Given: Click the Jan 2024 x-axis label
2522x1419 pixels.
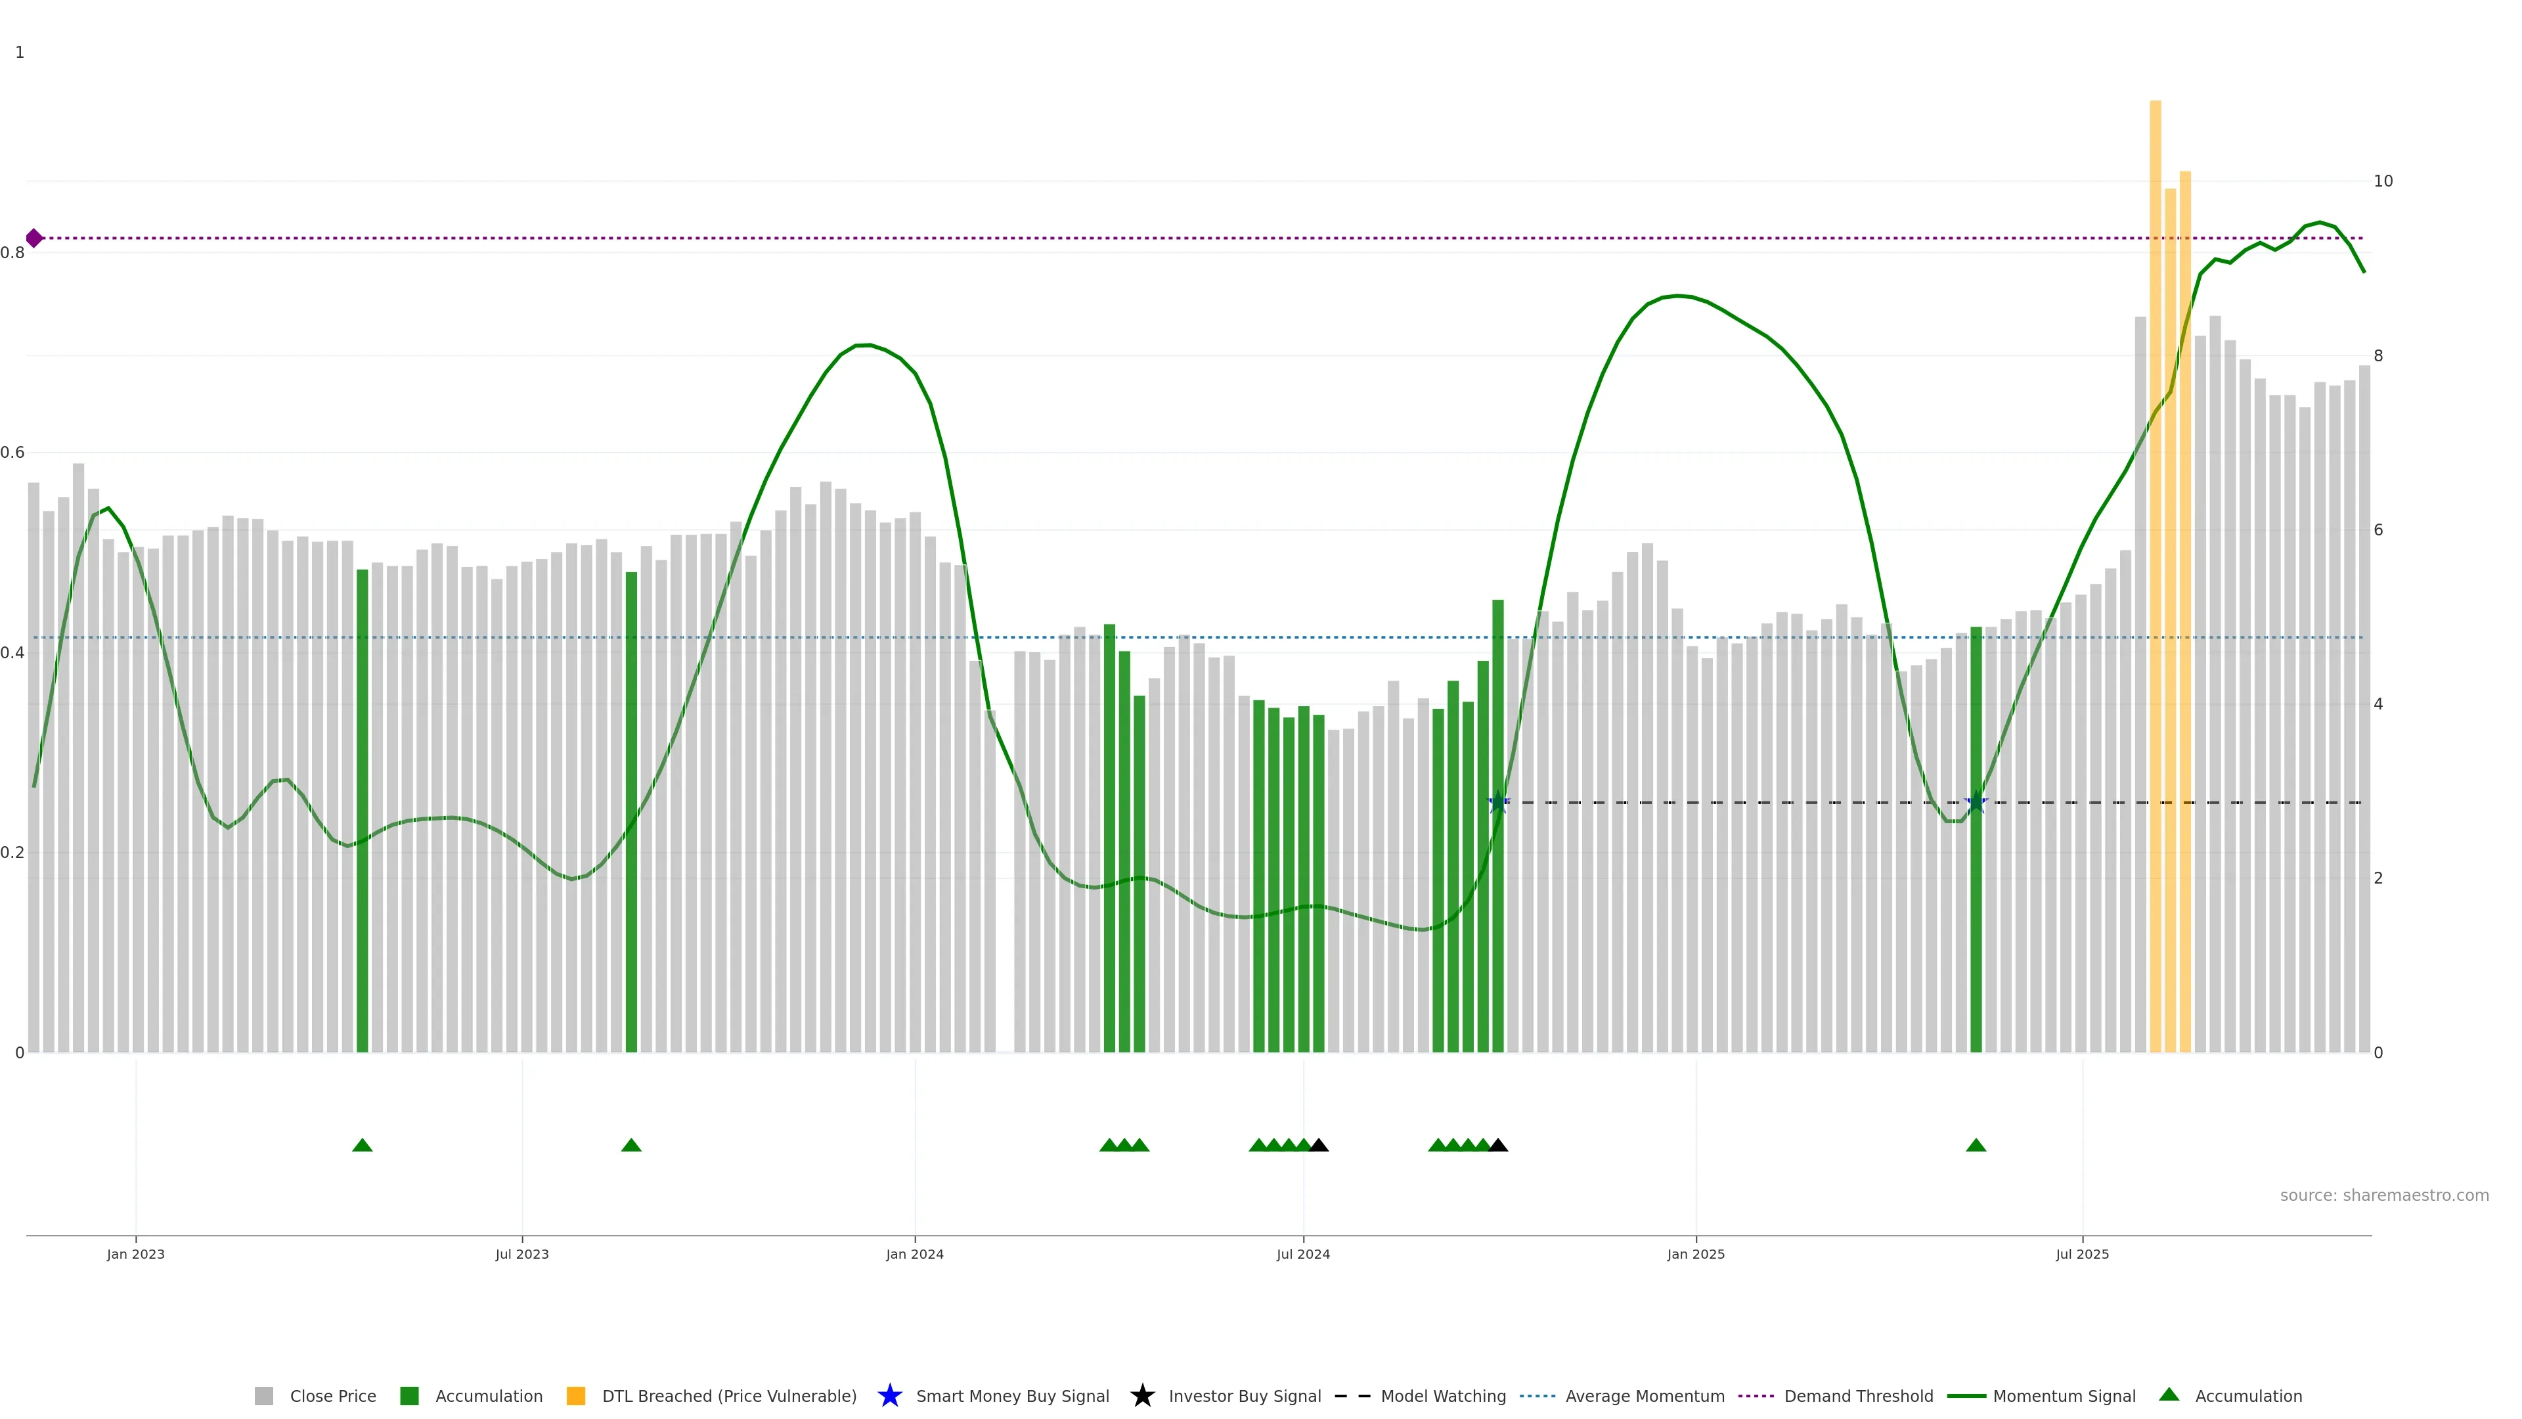Looking at the screenshot, I should [x=914, y=1255].
